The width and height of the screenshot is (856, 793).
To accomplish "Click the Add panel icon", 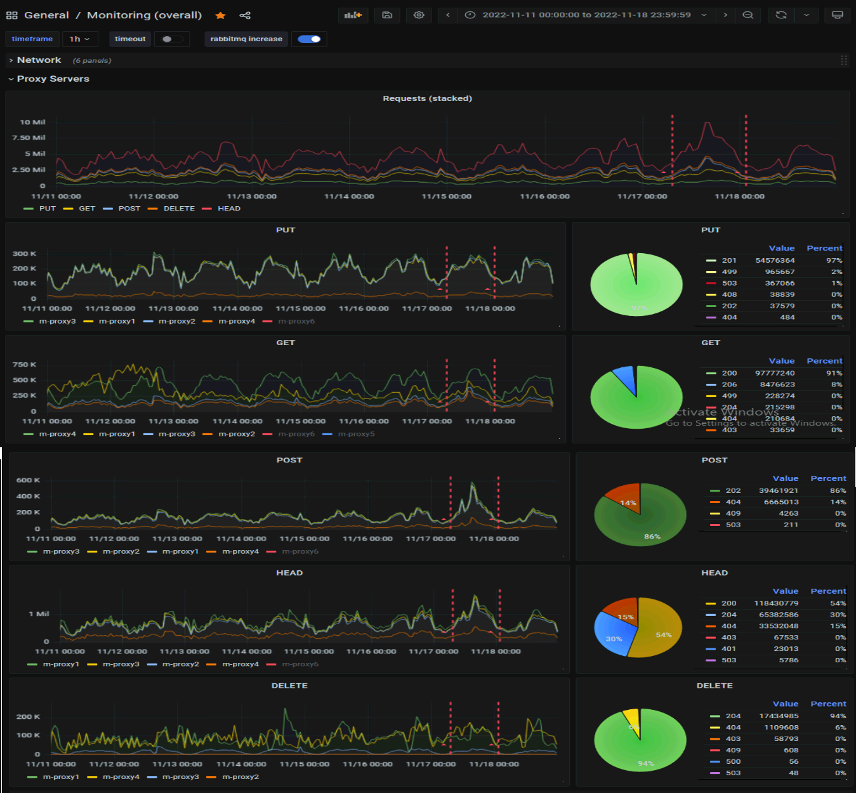I will 353,15.
